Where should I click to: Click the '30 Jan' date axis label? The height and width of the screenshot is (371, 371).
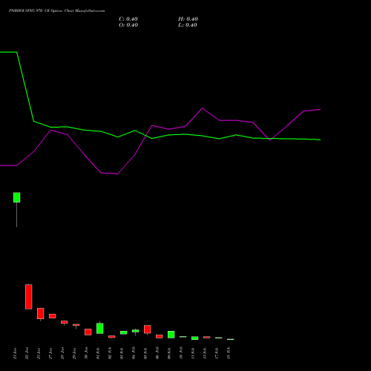coord(86,353)
